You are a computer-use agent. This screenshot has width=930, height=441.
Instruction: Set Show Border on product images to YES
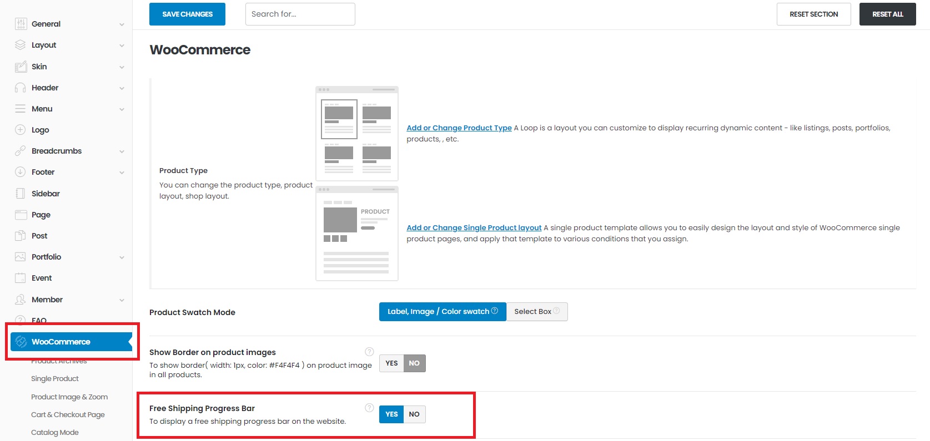[x=391, y=363]
